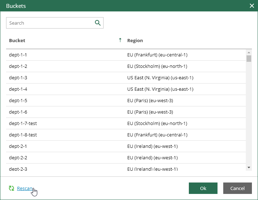
Task: Click Region cell for dept-2-1 (Ireland)
Action: [x=152, y=146]
